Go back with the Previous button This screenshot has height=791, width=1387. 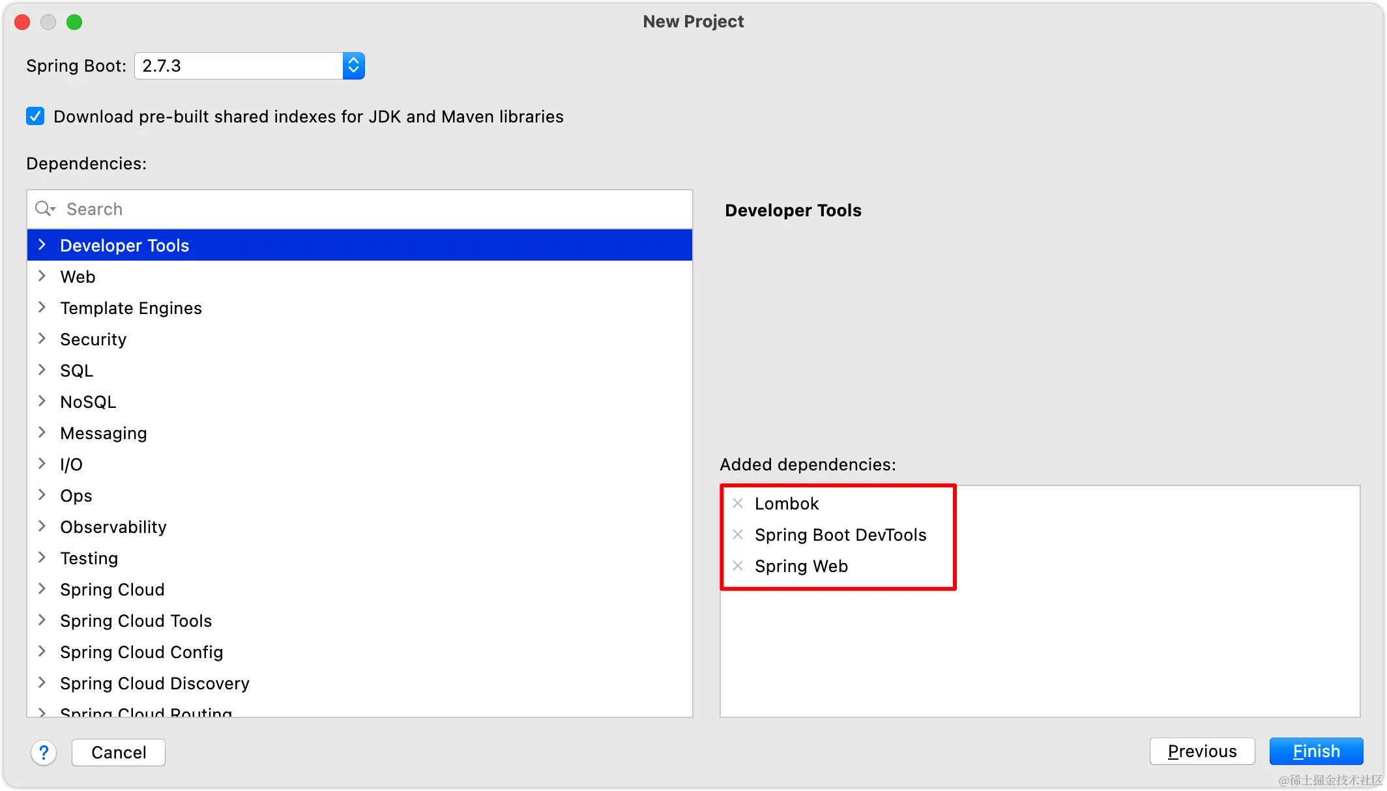click(1202, 751)
